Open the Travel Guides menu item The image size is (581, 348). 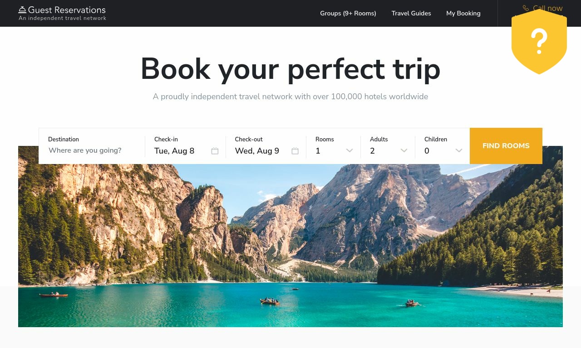pos(411,13)
